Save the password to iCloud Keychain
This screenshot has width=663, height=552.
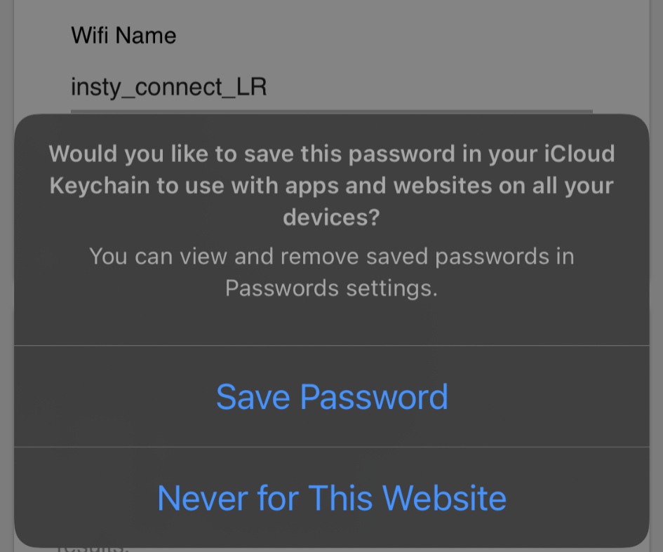point(332,397)
